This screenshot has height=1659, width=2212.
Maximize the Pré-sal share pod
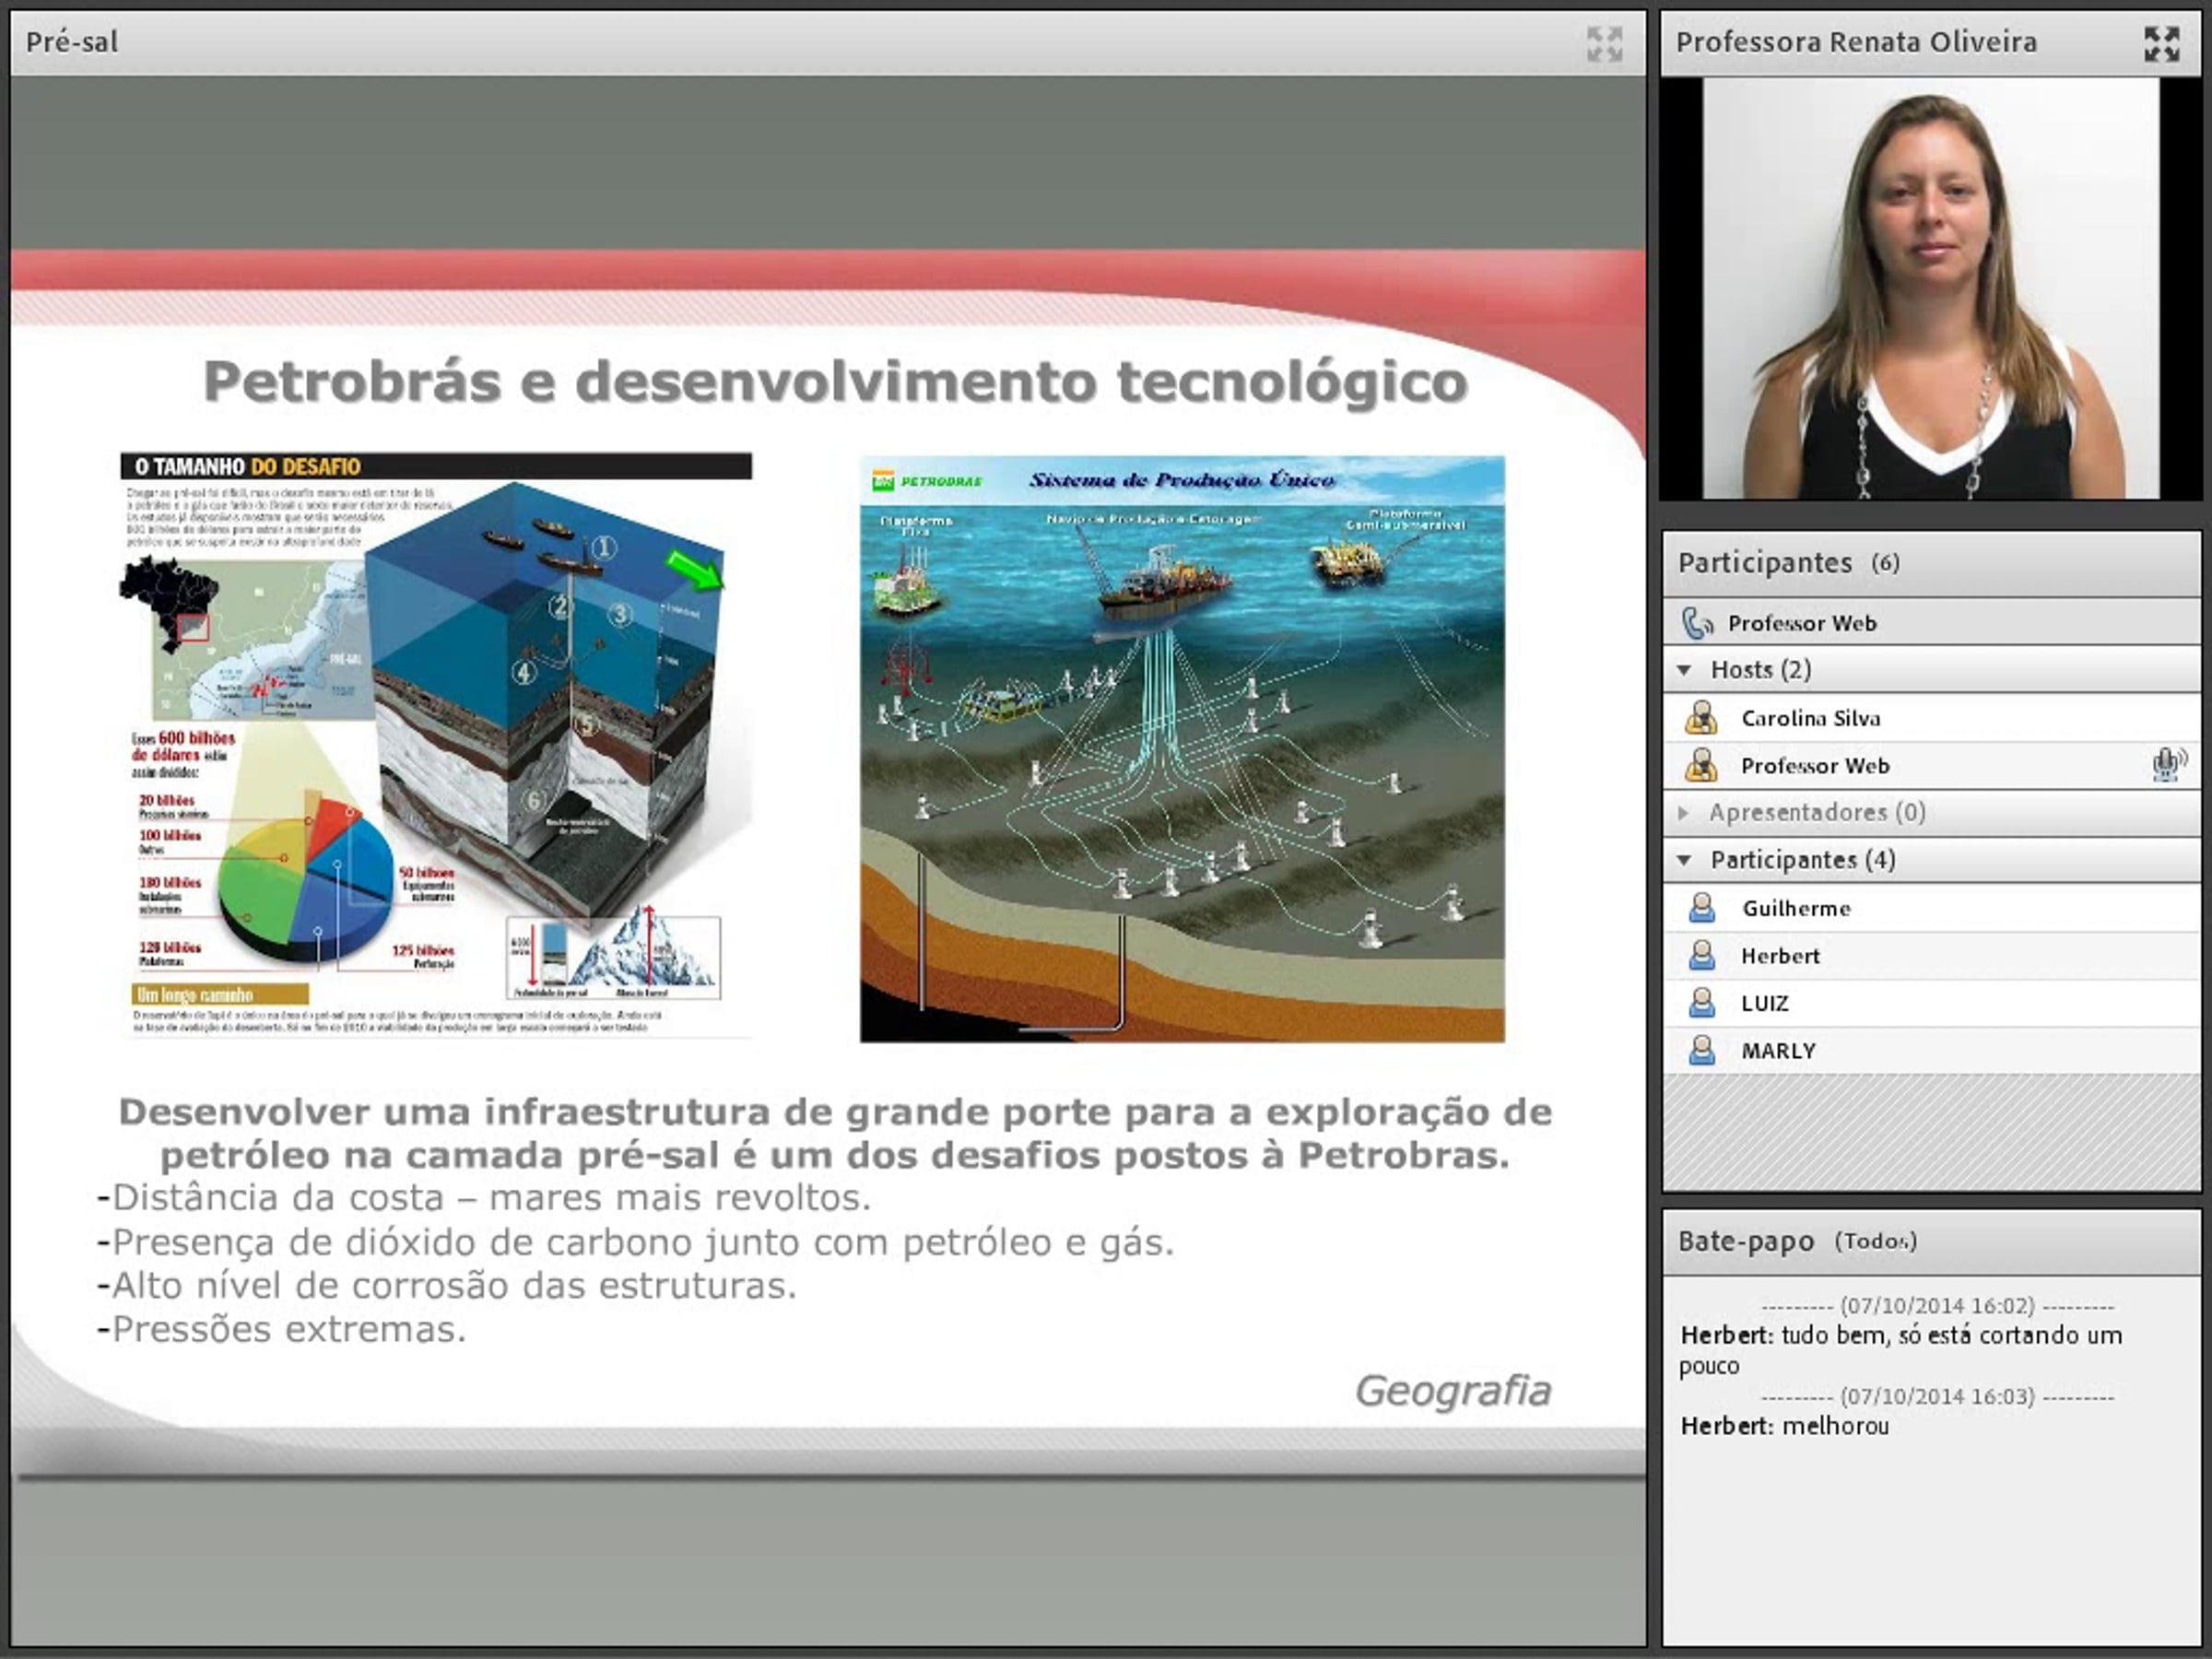point(1604,44)
